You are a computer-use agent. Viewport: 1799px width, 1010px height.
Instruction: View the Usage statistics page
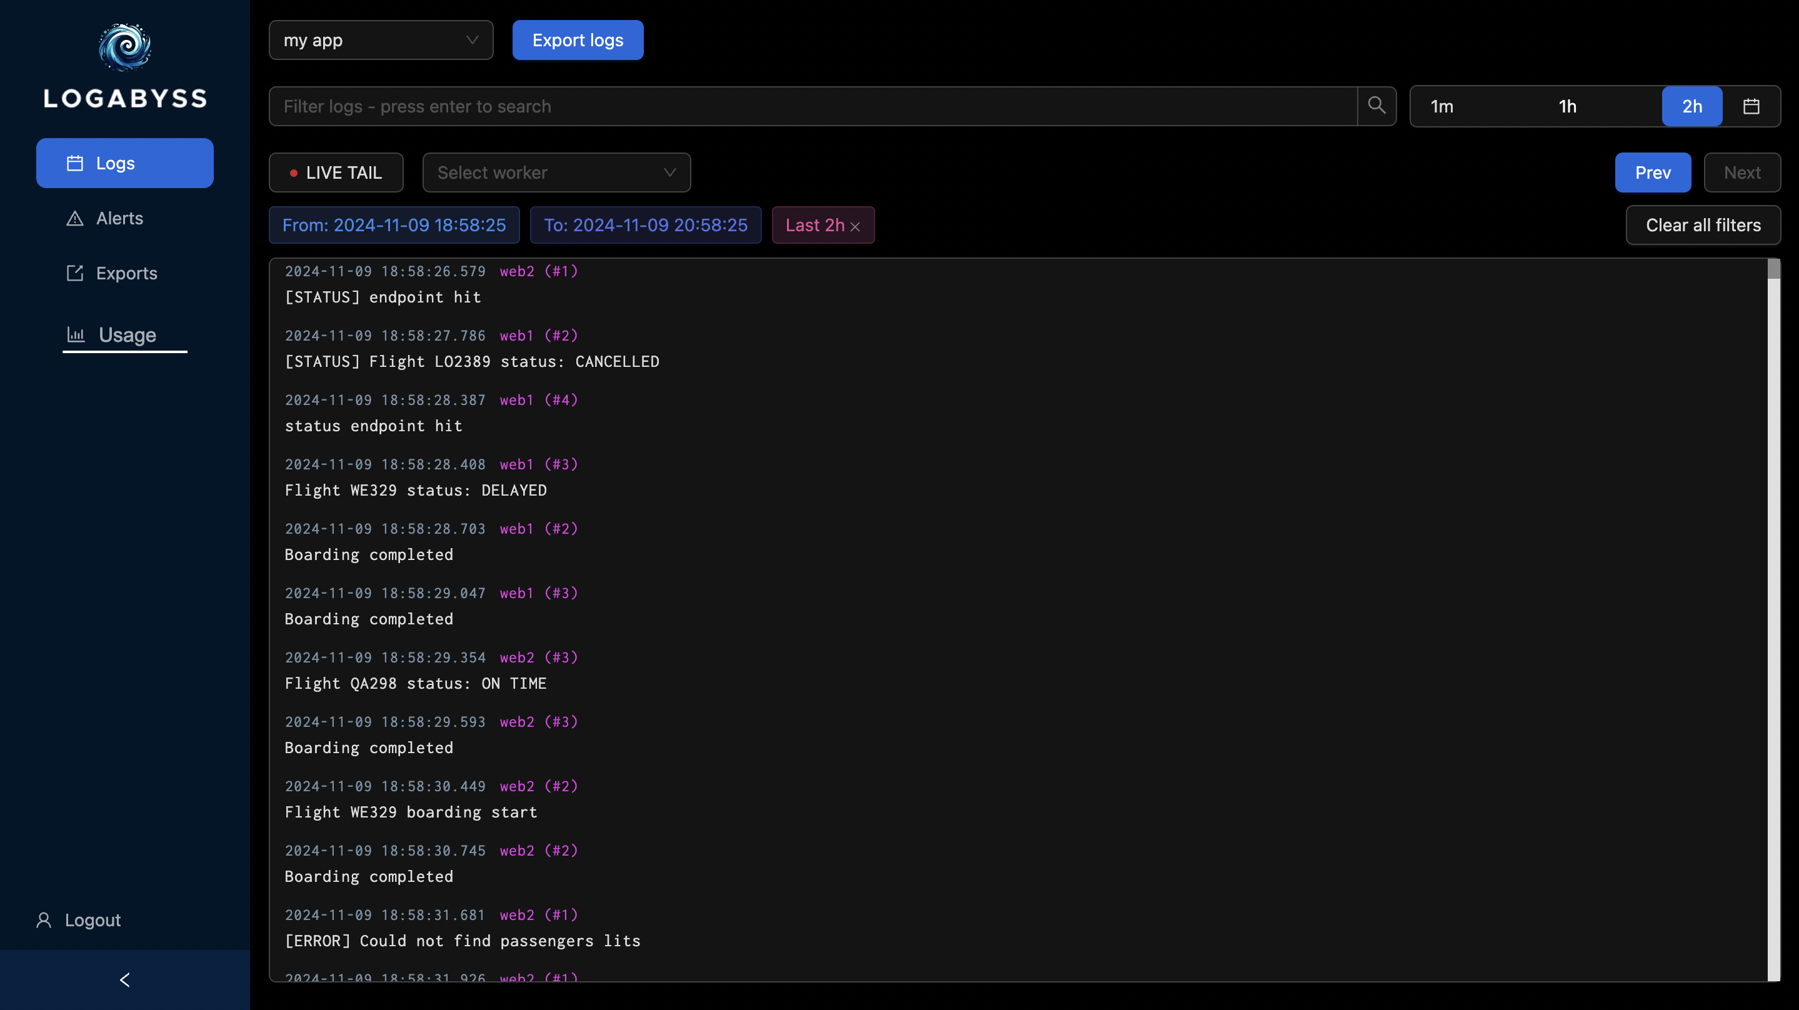coord(124,334)
